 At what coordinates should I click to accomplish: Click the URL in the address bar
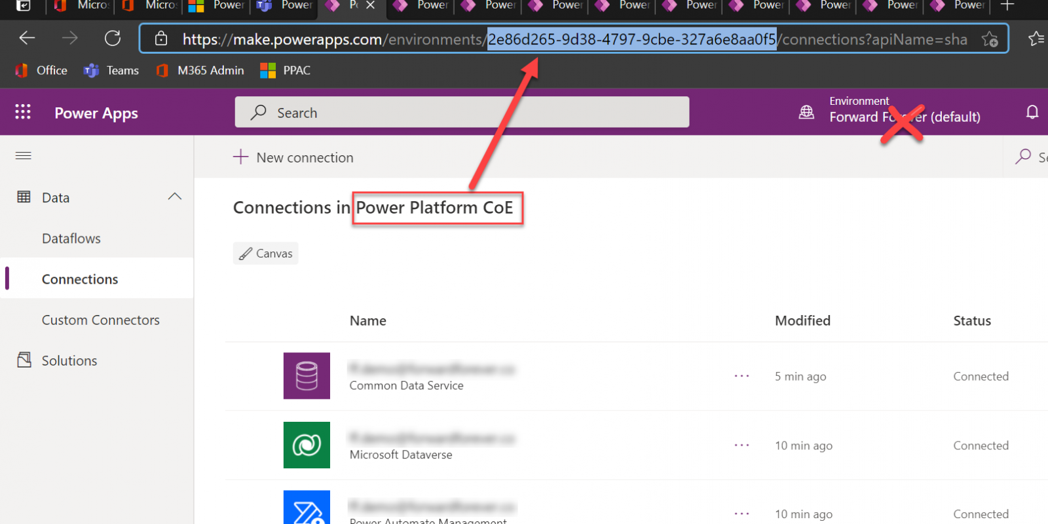(574, 39)
